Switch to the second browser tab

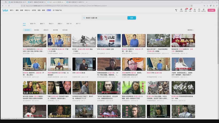(37, 2)
